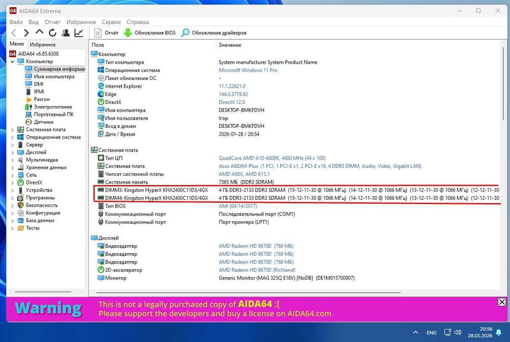The image size is (510, 342).
Task: Open Портативный ПК tree item
Action: coord(49,115)
